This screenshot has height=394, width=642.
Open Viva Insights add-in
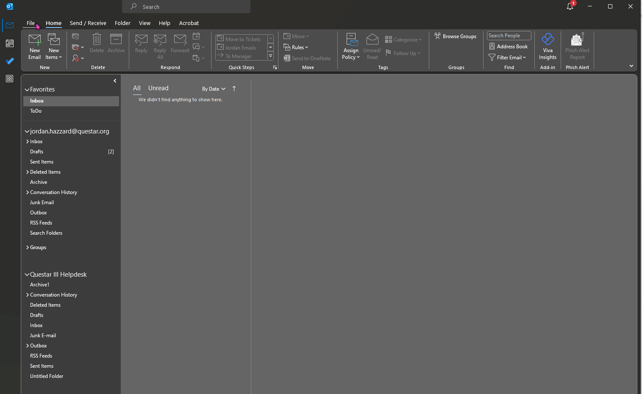tap(548, 47)
